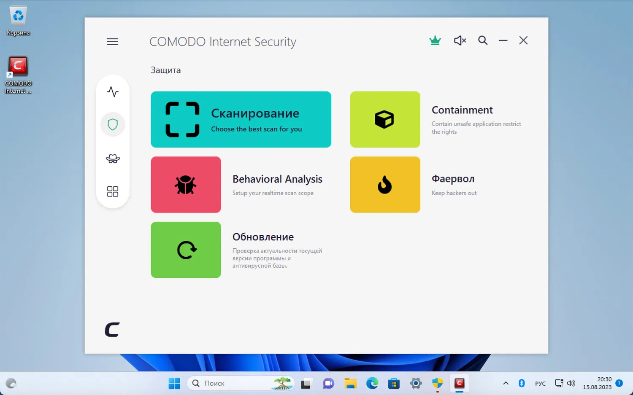
Task: Click the Обновление title text
Action: 263,237
